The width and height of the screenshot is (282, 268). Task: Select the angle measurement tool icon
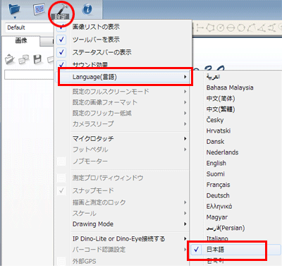pyautogui.click(x=262, y=28)
